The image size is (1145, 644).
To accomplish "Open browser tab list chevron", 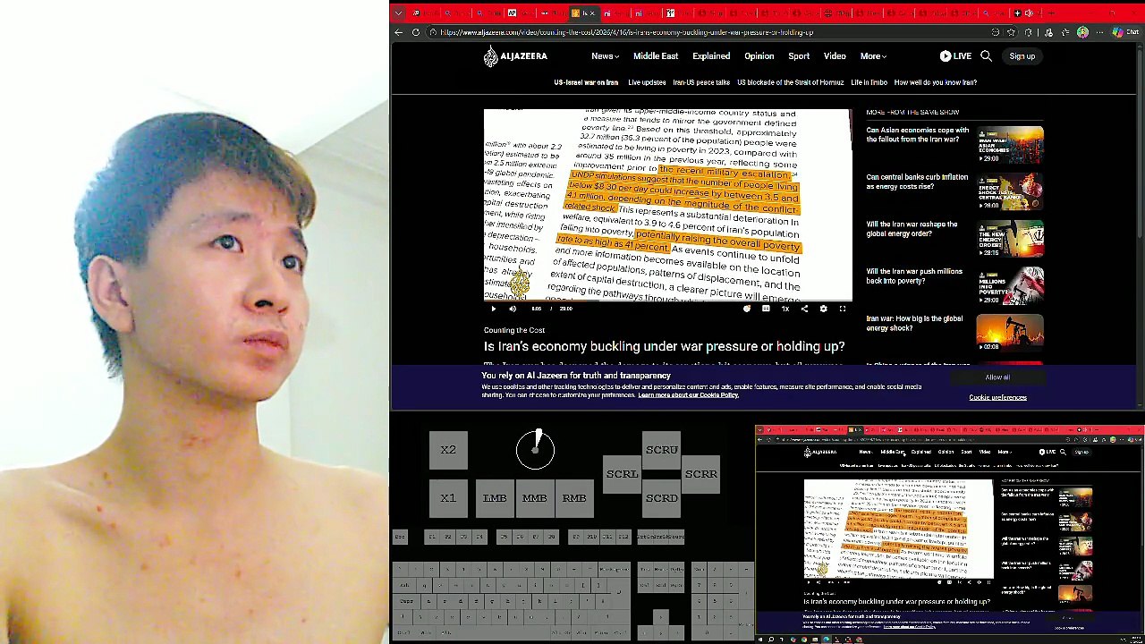I will [x=398, y=13].
